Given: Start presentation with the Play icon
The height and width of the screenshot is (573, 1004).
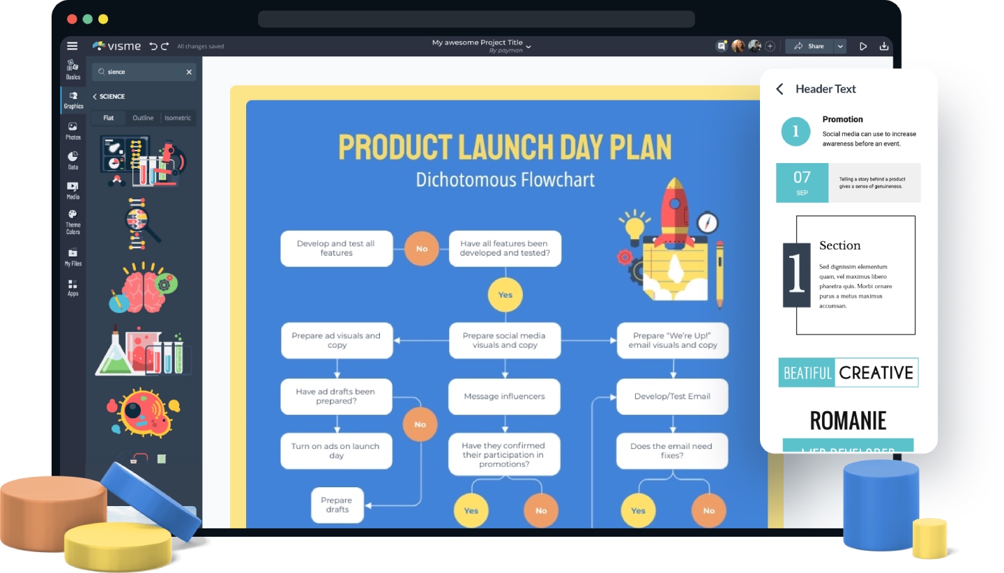Looking at the screenshot, I should coord(863,46).
